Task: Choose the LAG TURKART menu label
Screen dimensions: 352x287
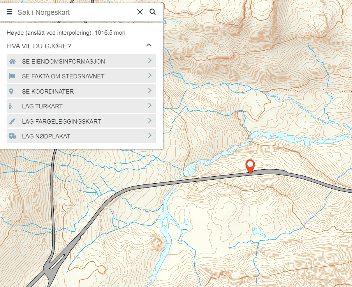Action: 42,106
